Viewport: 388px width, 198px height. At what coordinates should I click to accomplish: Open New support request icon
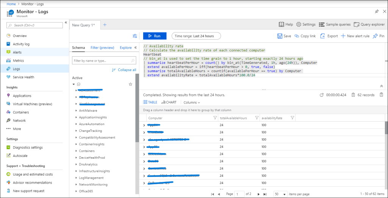click(x=9, y=191)
